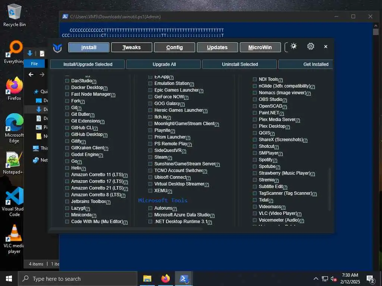
Task: Click the taskbar clock showing 7:30 AM
Action: (x=350, y=279)
